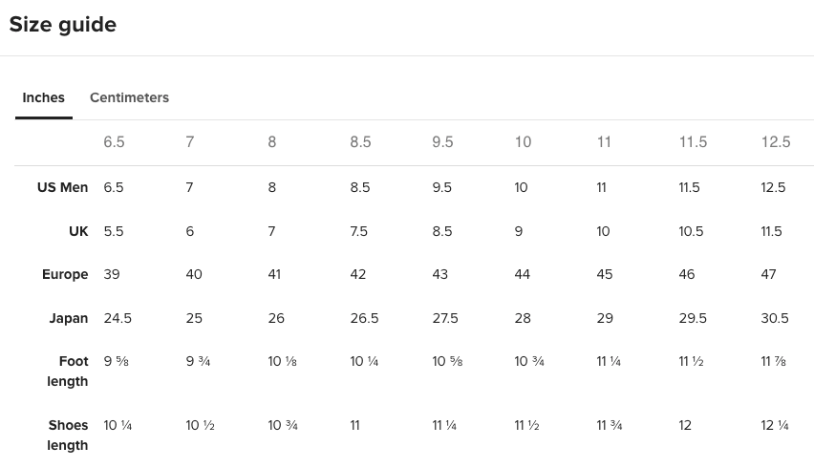Click the Japan row label
This screenshot has height=468, width=814.
pos(69,318)
